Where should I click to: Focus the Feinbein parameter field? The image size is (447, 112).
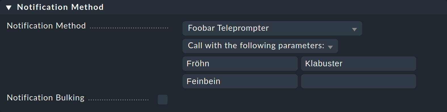pos(240,81)
